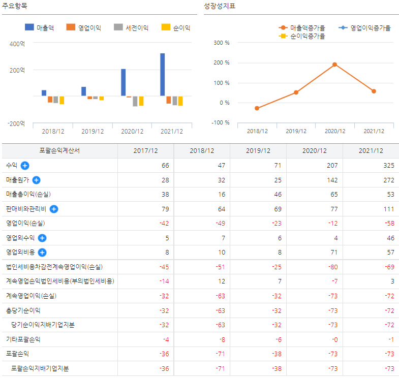Click the 영업이익 value -49
Image resolution: width=399 pixels, height=378 pixels.
[x=221, y=224]
